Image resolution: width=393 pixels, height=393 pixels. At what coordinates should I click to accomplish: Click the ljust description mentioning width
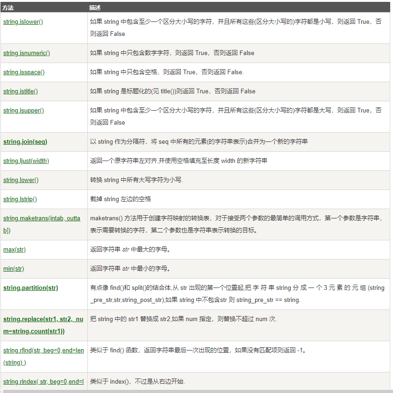click(x=179, y=161)
